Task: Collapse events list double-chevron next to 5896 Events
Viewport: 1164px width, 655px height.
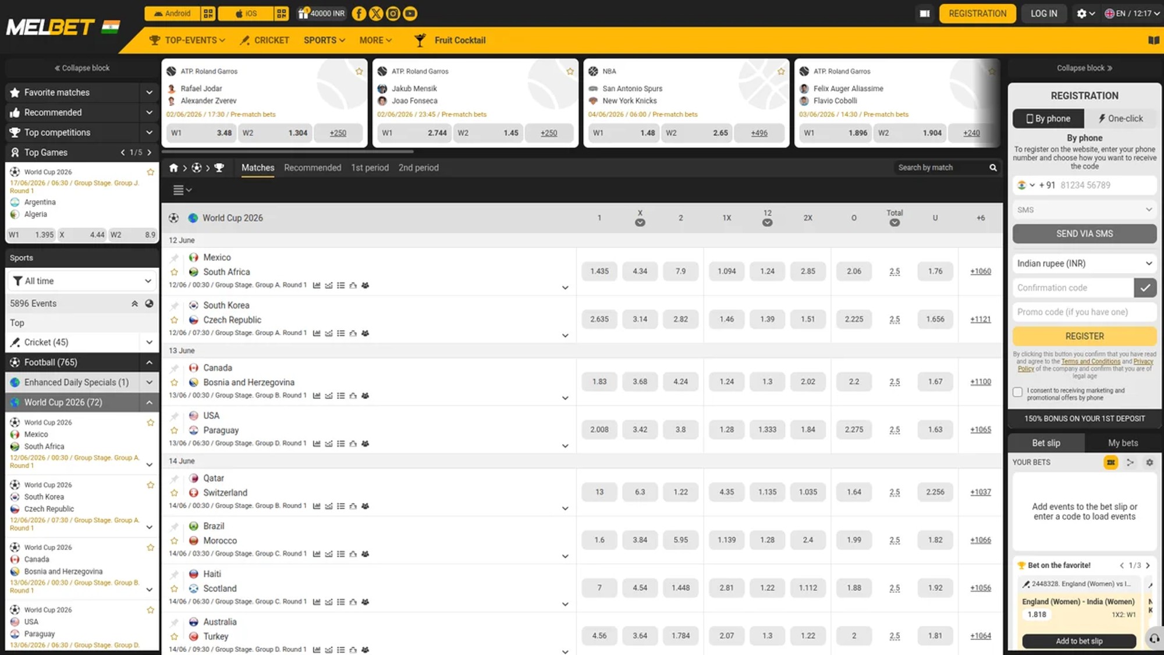Action: click(x=134, y=303)
